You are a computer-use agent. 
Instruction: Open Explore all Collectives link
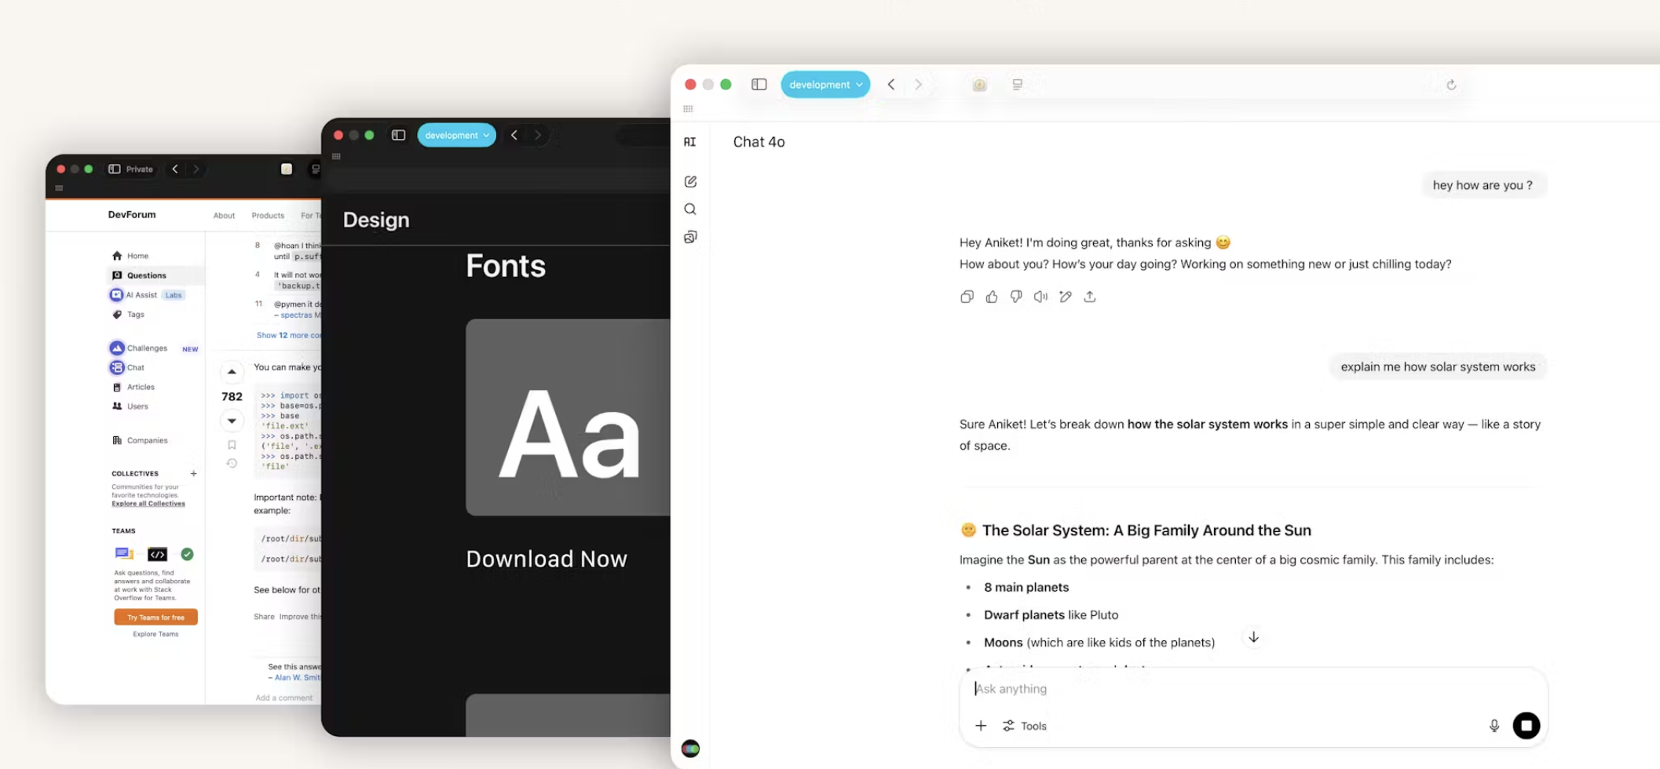pyautogui.click(x=148, y=504)
